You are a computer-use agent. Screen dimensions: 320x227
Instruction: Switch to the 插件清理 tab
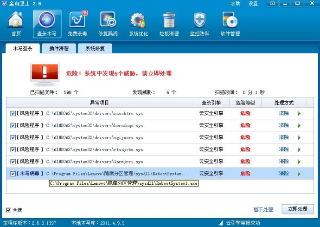tap(59, 48)
